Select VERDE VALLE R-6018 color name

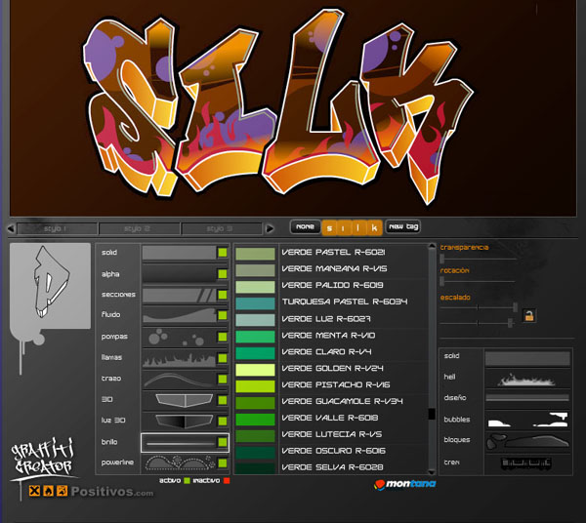[x=330, y=418]
